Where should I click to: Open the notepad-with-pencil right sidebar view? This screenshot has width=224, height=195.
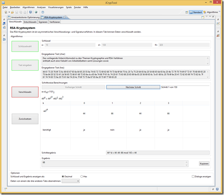click(218, 24)
